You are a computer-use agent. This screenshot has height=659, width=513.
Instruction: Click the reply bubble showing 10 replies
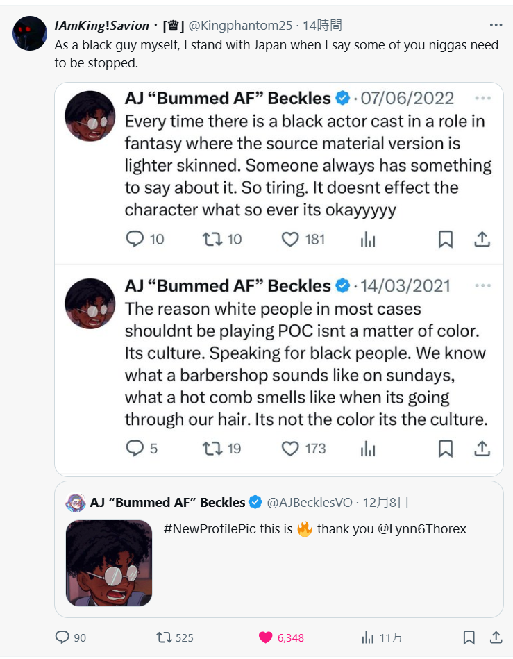tap(135, 240)
